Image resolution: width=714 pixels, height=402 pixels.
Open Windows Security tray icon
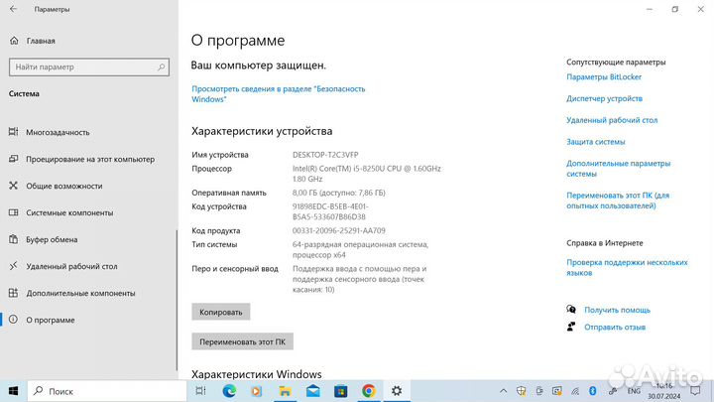click(x=522, y=391)
